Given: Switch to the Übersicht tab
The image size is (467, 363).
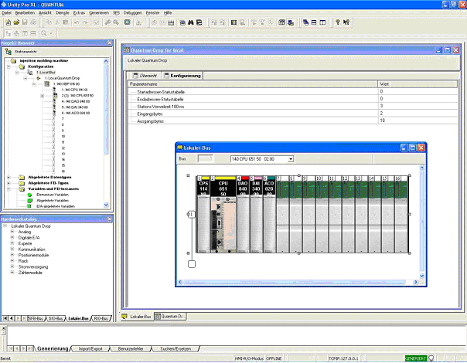Looking at the screenshot, I should [x=145, y=76].
